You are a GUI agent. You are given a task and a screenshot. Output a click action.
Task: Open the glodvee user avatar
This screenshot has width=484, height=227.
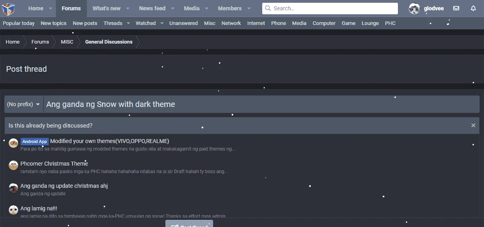tap(414, 8)
